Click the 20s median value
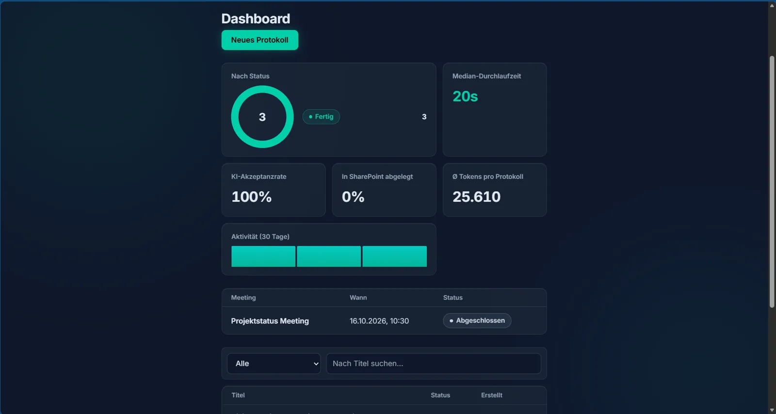Screen dimensions: 776x414 point(465,96)
